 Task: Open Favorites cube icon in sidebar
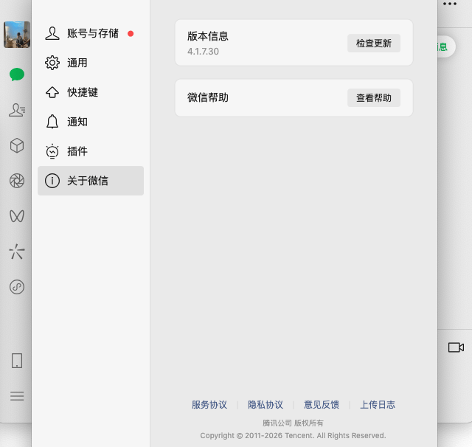point(16,145)
